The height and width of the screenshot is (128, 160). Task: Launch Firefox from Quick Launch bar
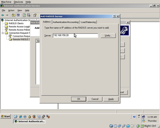coord(34,117)
